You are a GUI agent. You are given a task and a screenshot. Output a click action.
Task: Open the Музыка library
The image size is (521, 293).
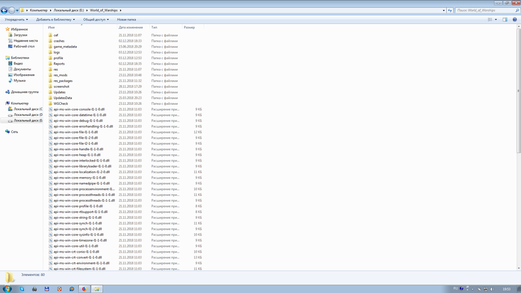coord(20,80)
